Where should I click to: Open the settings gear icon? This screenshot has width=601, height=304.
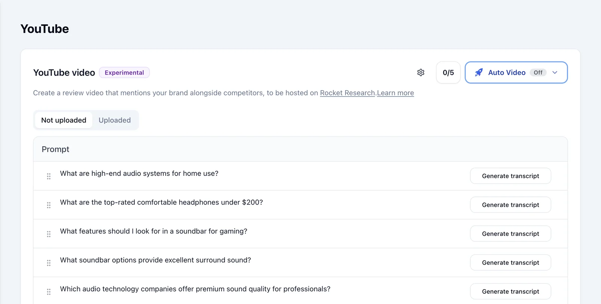pos(421,72)
